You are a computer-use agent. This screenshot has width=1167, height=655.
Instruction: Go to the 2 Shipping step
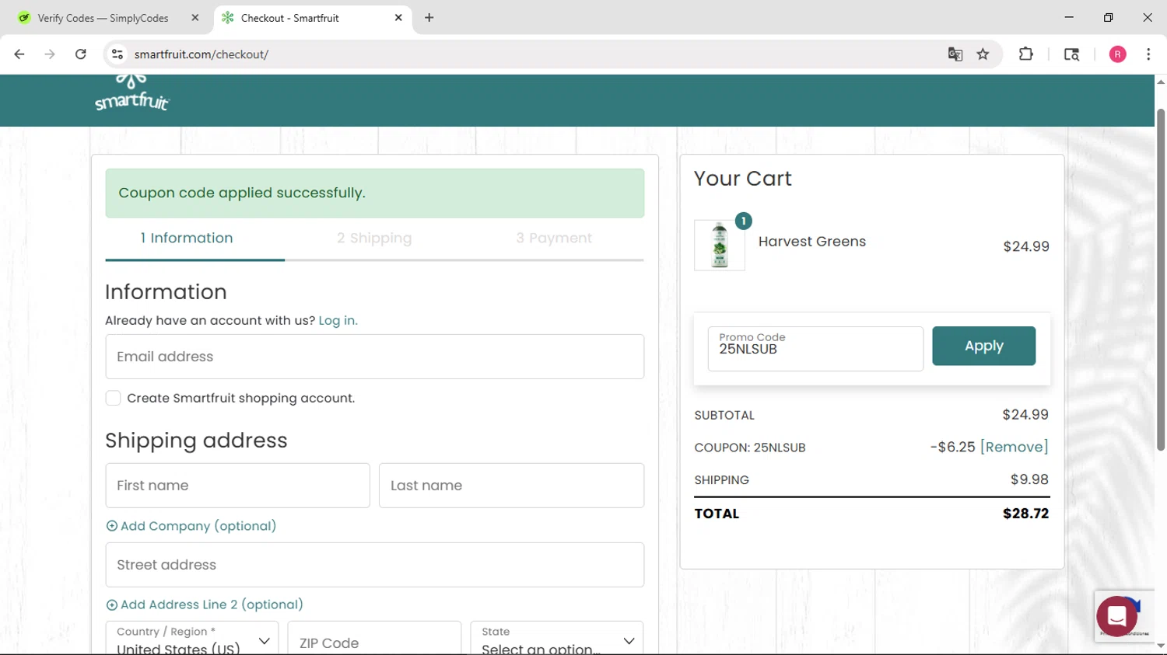[x=374, y=238]
